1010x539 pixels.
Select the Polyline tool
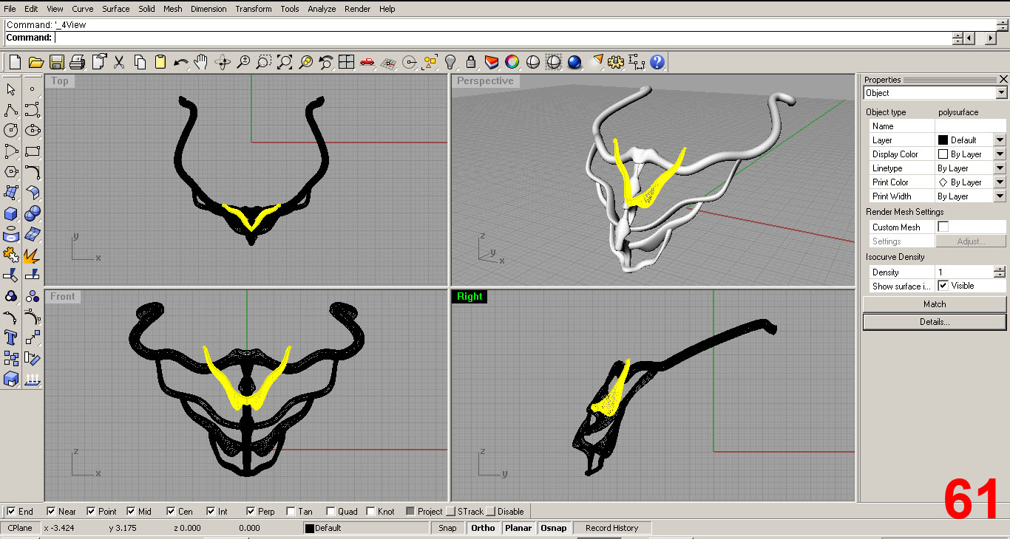[x=11, y=110]
